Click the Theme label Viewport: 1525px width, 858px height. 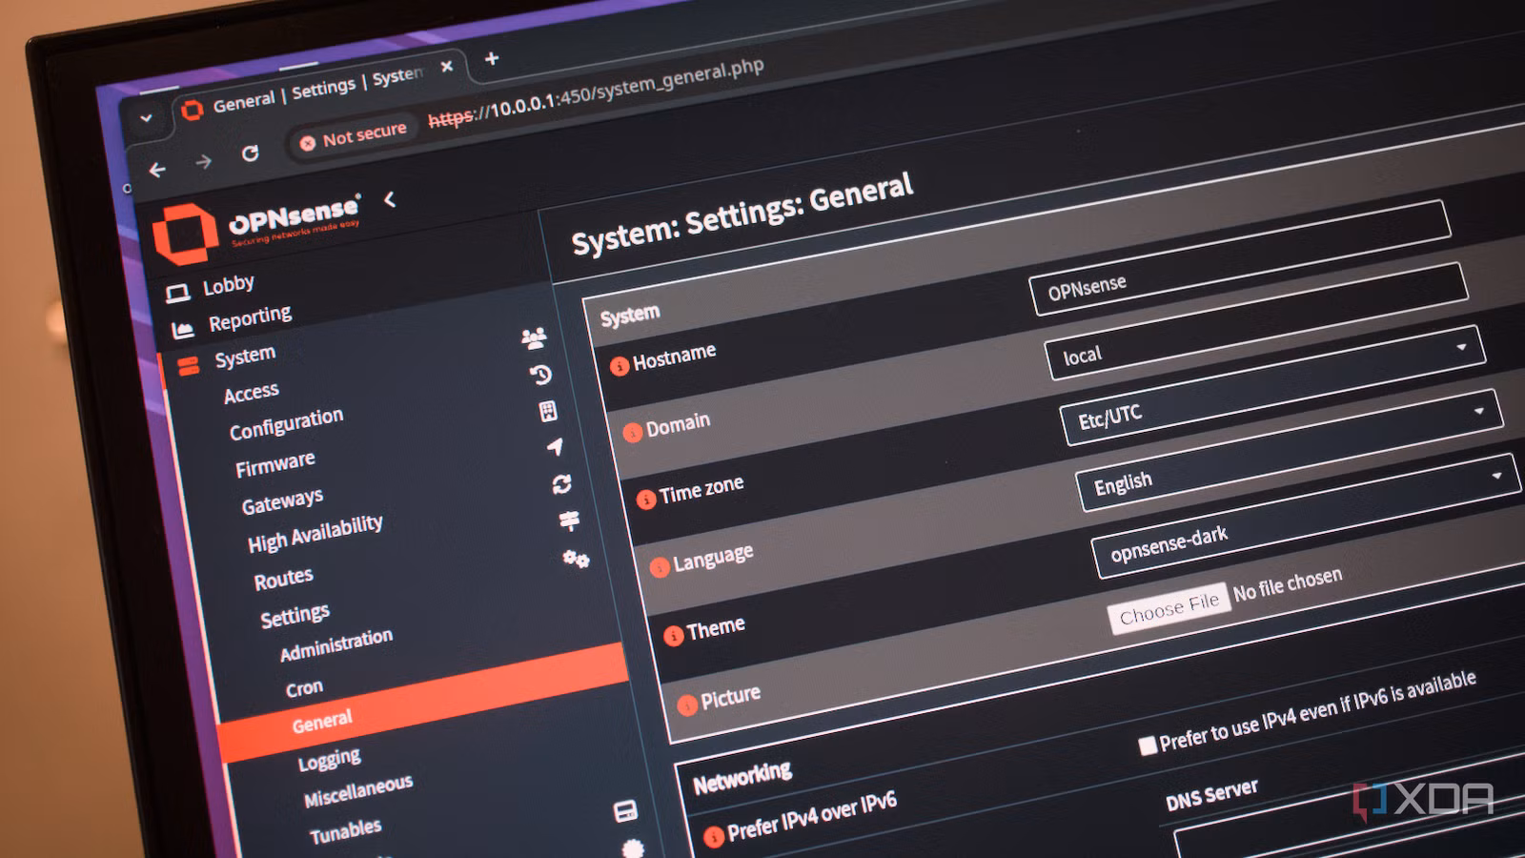[716, 629]
